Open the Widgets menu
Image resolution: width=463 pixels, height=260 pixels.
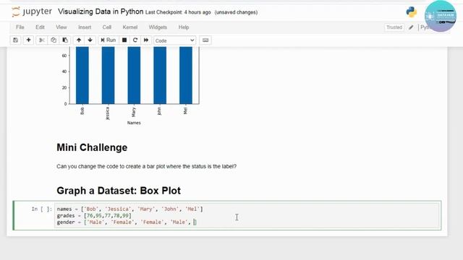pos(158,27)
